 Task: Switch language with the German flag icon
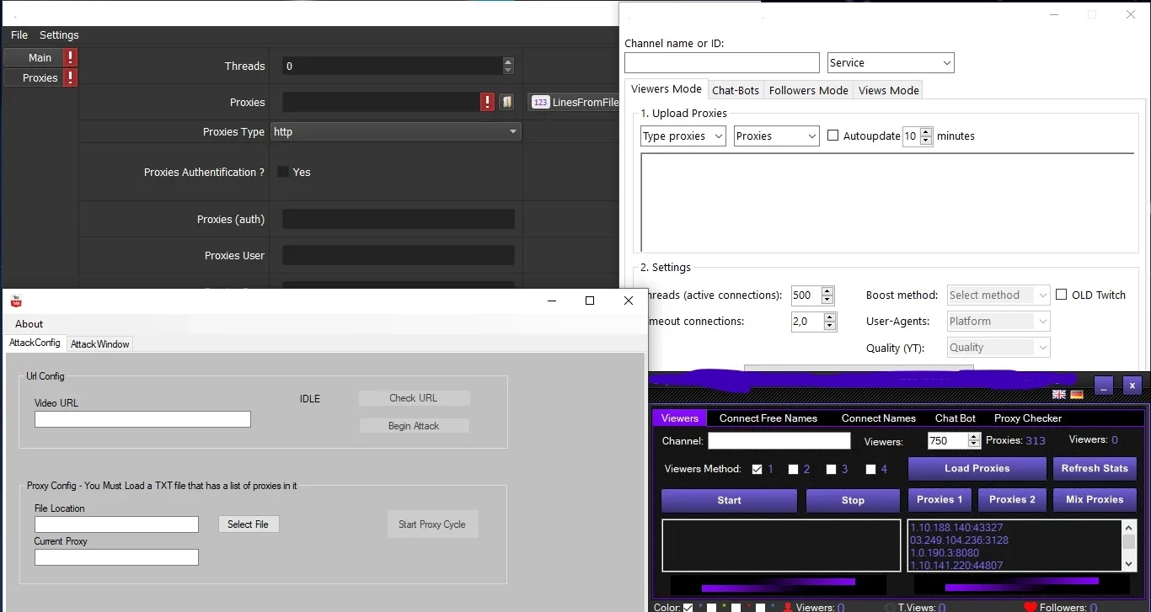pyautogui.click(x=1077, y=394)
